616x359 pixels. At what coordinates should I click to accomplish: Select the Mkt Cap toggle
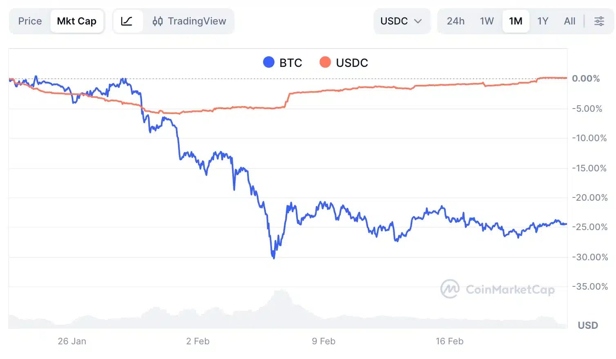tap(77, 21)
